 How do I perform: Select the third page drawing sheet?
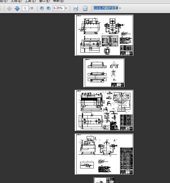(x=104, y=110)
